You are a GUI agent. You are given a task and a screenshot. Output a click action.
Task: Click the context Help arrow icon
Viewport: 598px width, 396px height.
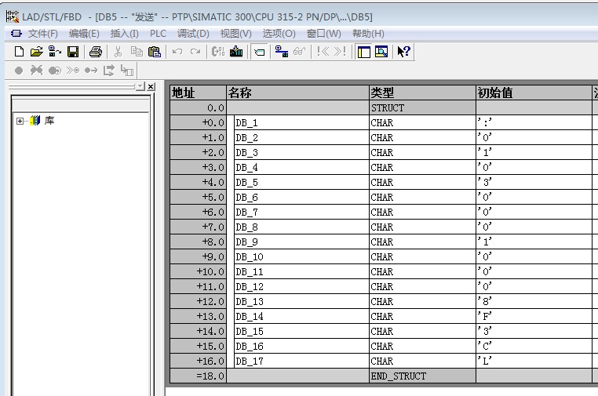(x=403, y=52)
